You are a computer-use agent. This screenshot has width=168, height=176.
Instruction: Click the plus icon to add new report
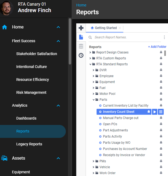(81, 28)
